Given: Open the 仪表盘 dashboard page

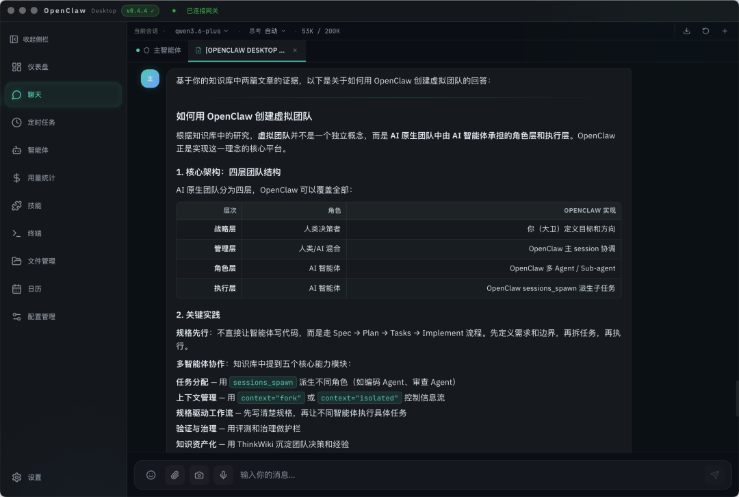Looking at the screenshot, I should click(63, 67).
